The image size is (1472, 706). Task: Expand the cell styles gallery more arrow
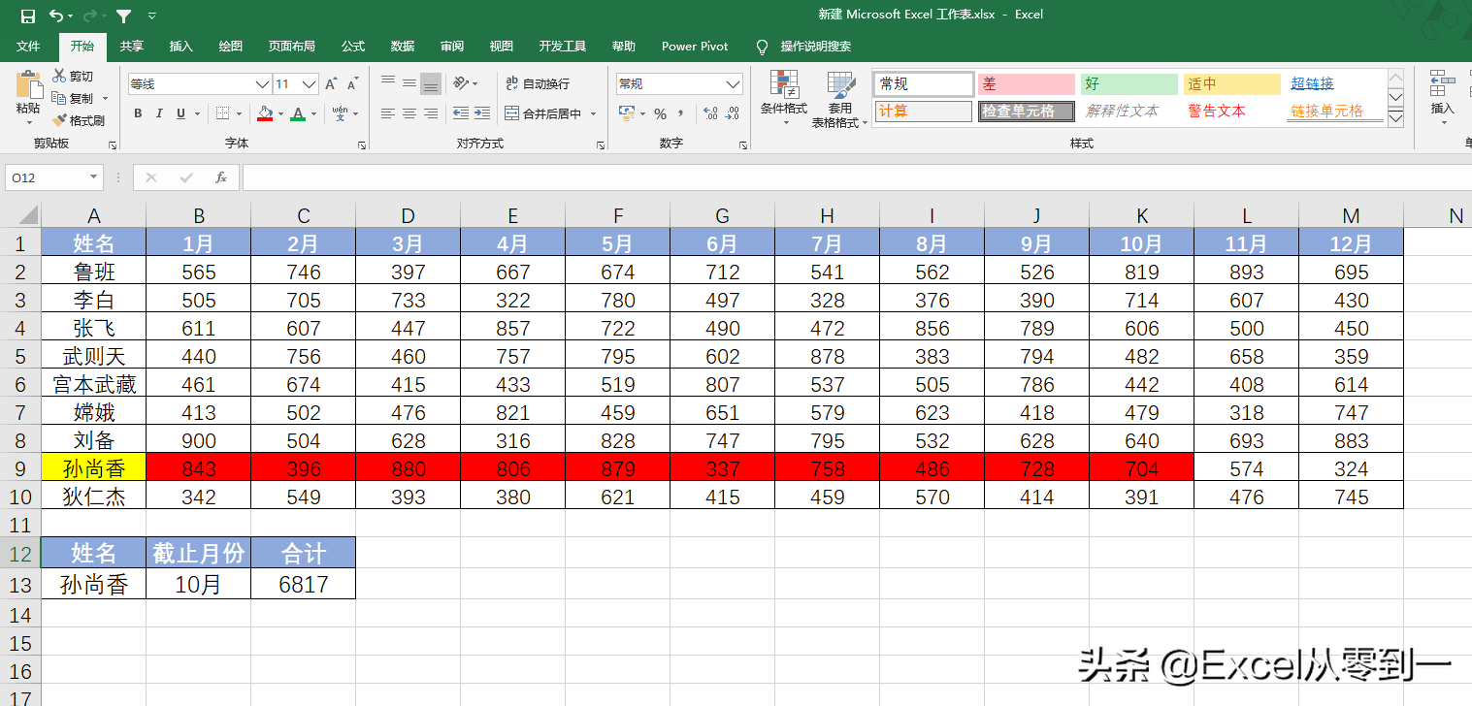[1395, 118]
